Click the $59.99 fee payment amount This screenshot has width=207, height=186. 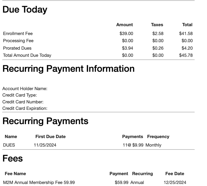point(121,183)
